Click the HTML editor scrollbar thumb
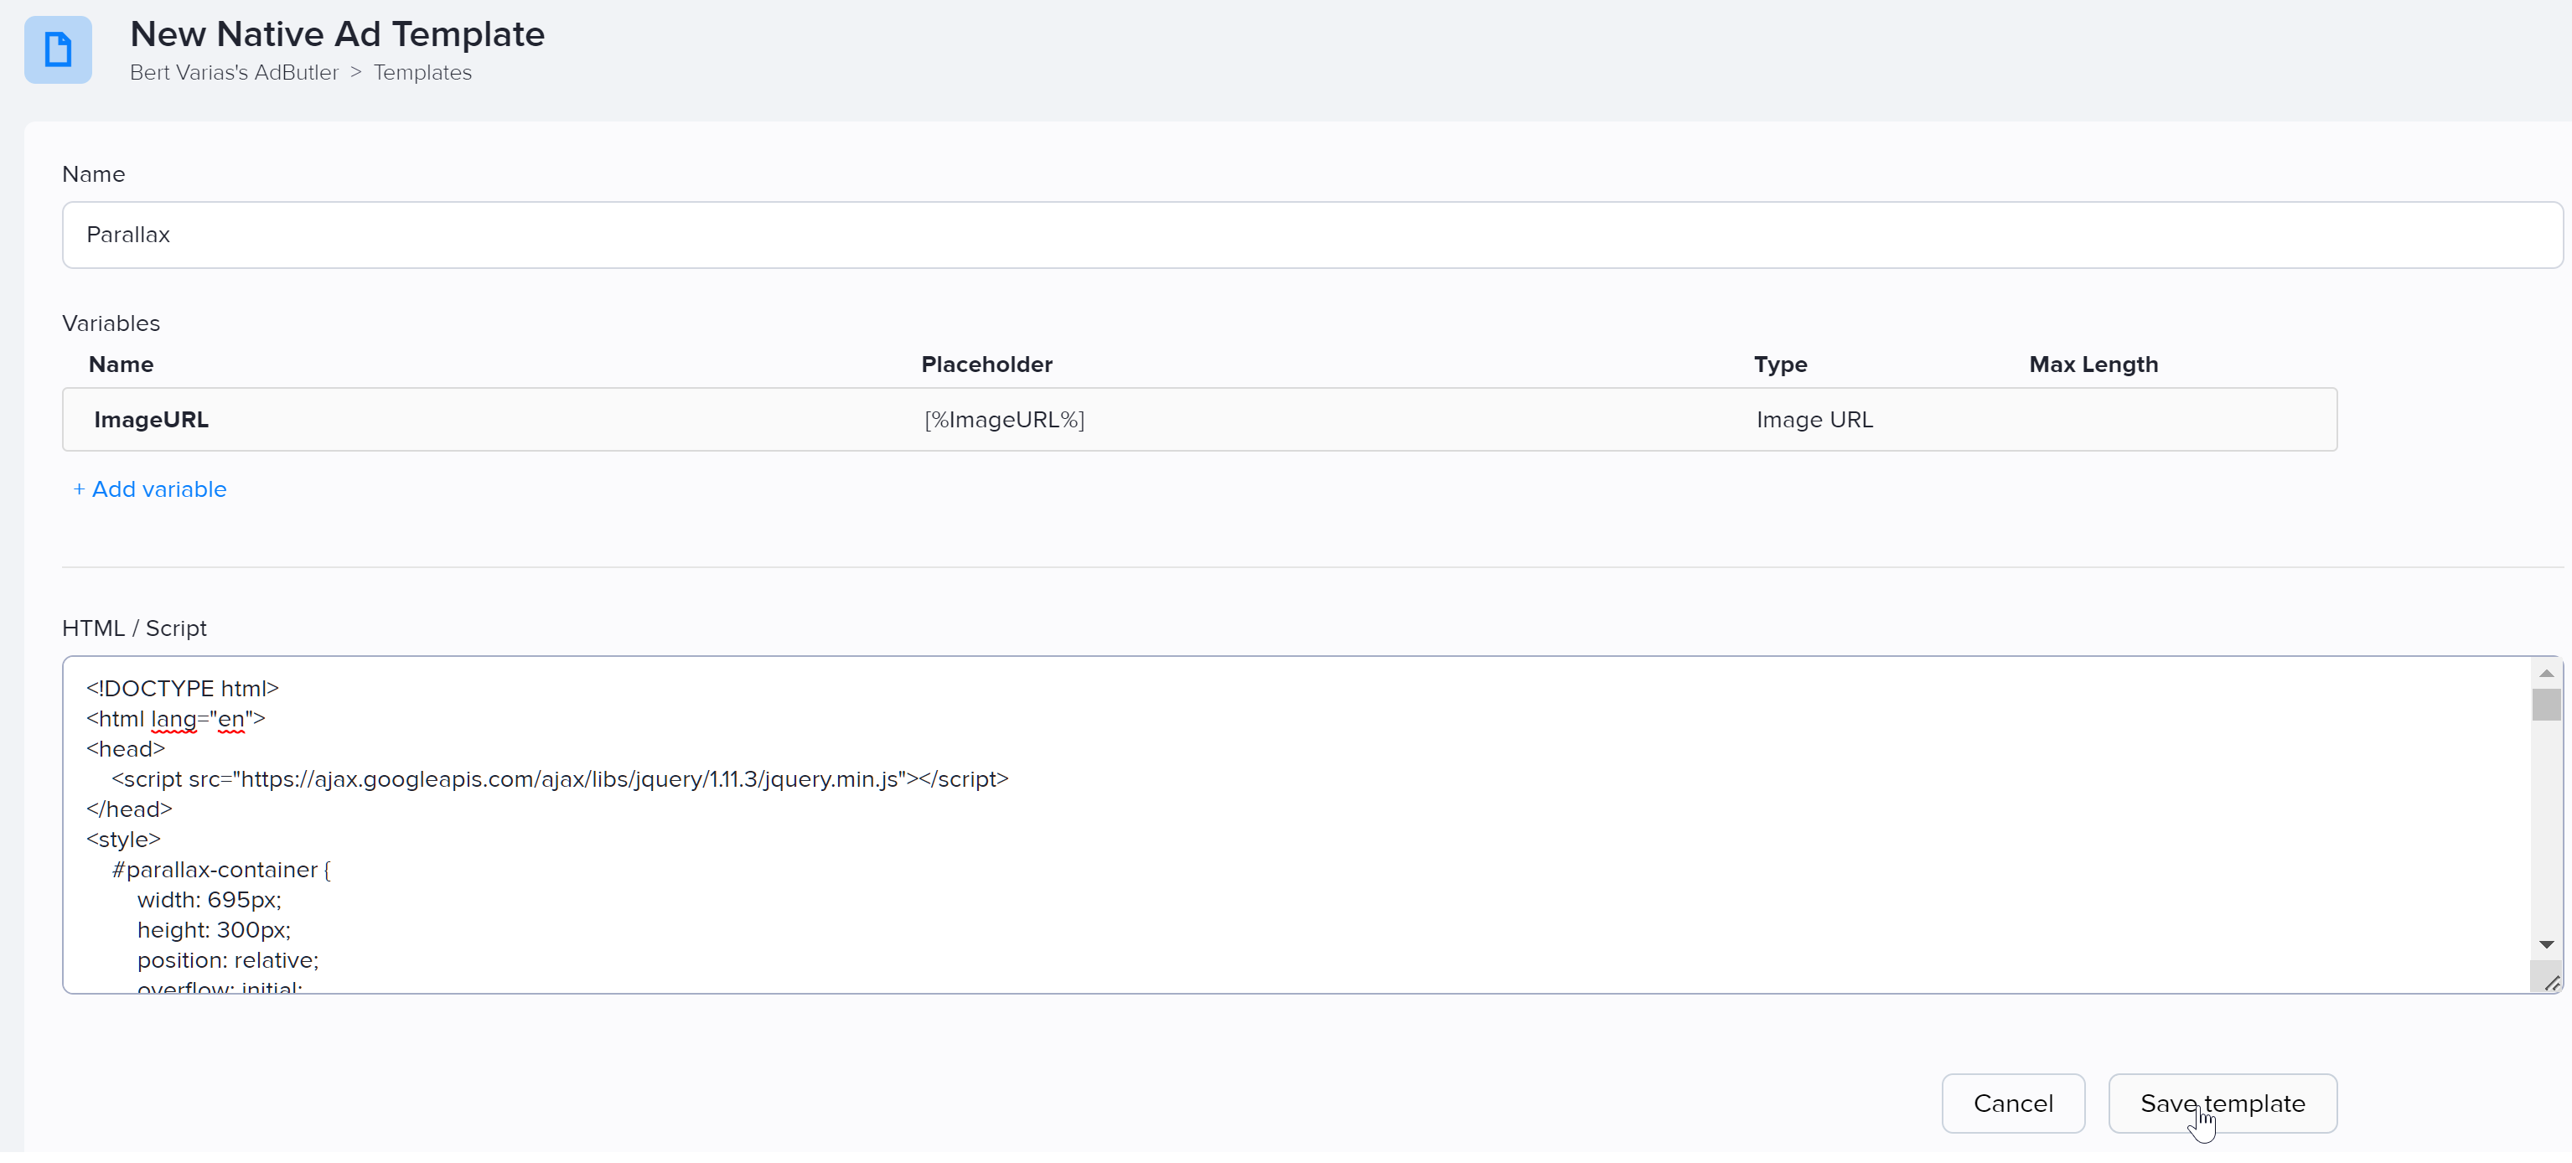This screenshot has height=1163, width=2572. coord(2546,705)
